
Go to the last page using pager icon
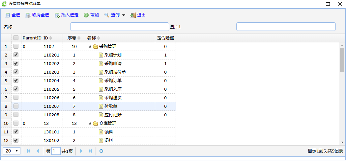(x=90, y=151)
